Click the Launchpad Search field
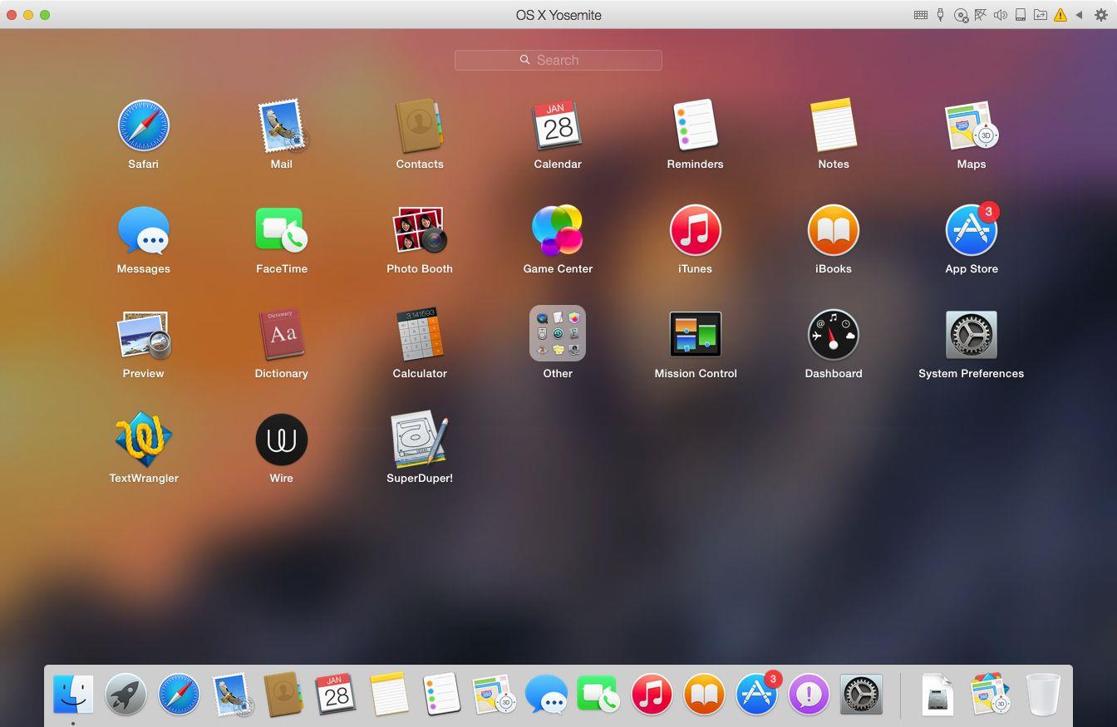1117x727 pixels. tap(558, 60)
